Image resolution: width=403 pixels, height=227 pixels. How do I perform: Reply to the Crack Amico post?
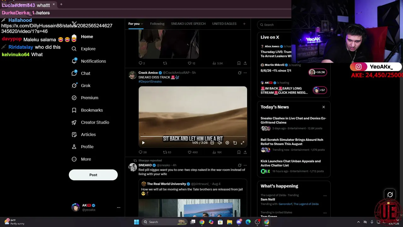143,152
